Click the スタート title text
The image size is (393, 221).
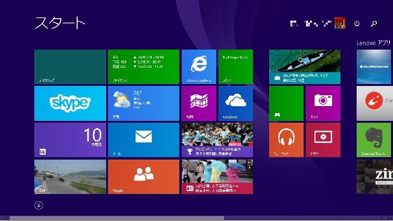60,23
